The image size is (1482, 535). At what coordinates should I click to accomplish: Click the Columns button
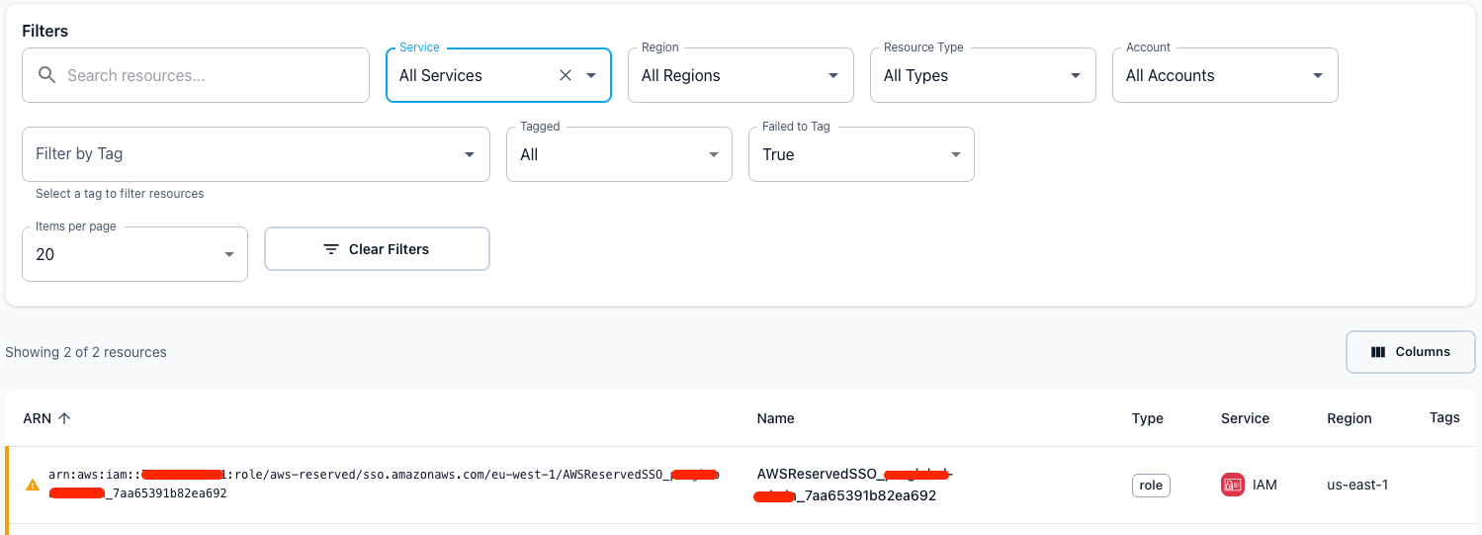click(x=1411, y=352)
